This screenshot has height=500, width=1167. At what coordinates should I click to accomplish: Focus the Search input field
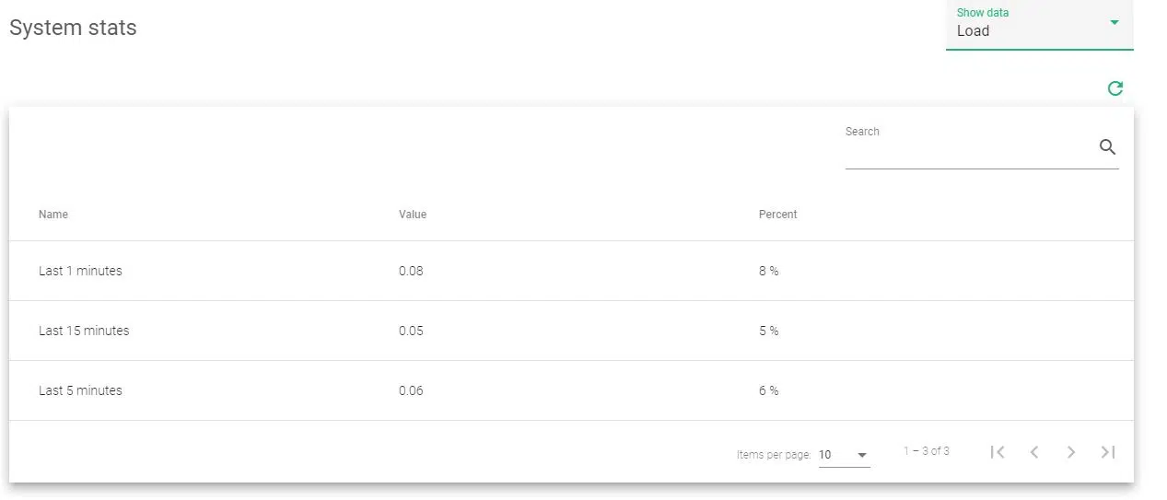pos(967,151)
